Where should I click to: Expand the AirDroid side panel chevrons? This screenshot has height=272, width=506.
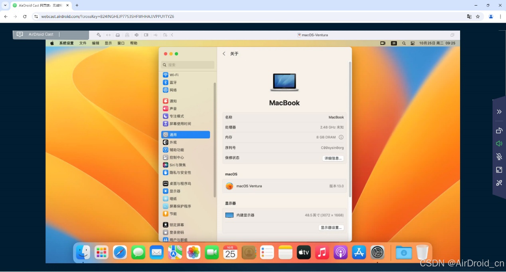click(499, 112)
